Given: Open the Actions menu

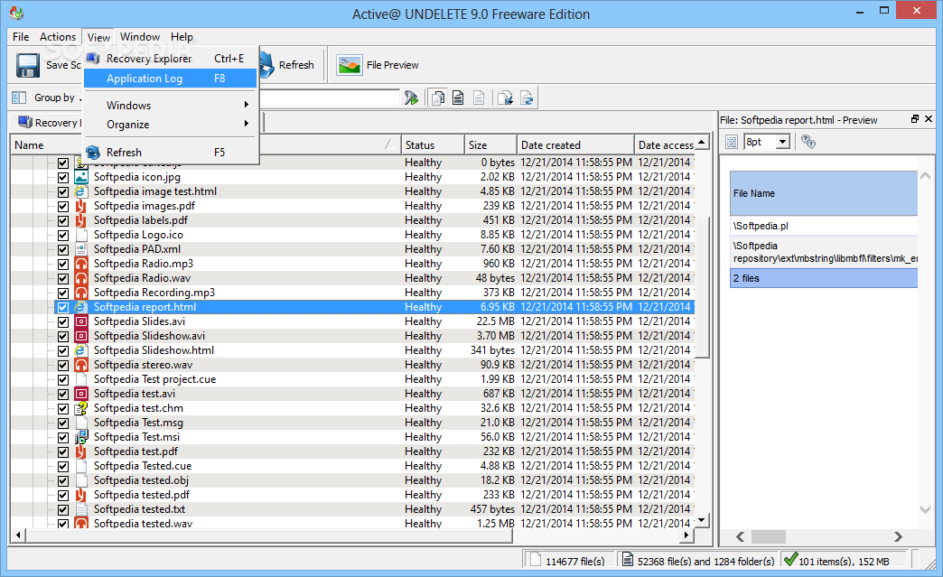Looking at the screenshot, I should [58, 37].
